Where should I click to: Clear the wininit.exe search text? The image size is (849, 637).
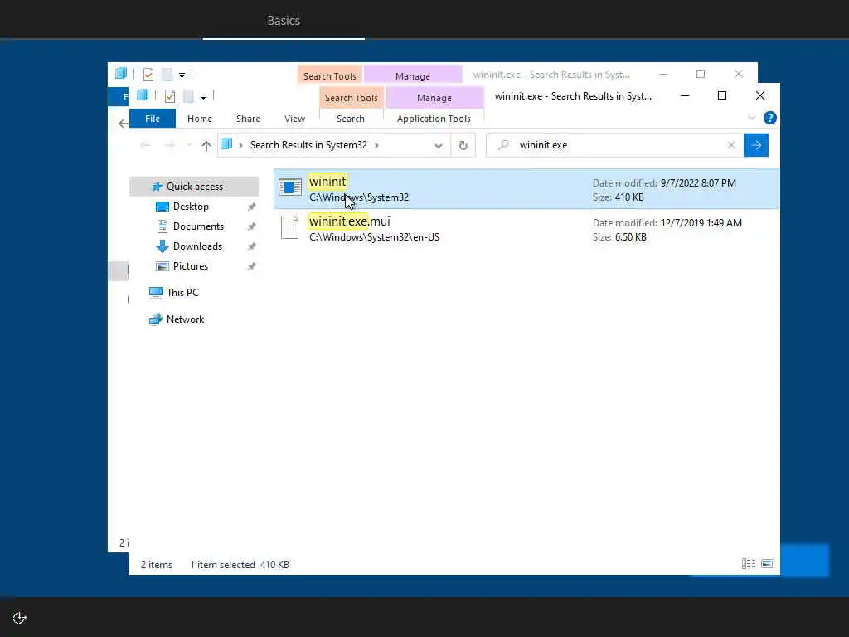(731, 145)
